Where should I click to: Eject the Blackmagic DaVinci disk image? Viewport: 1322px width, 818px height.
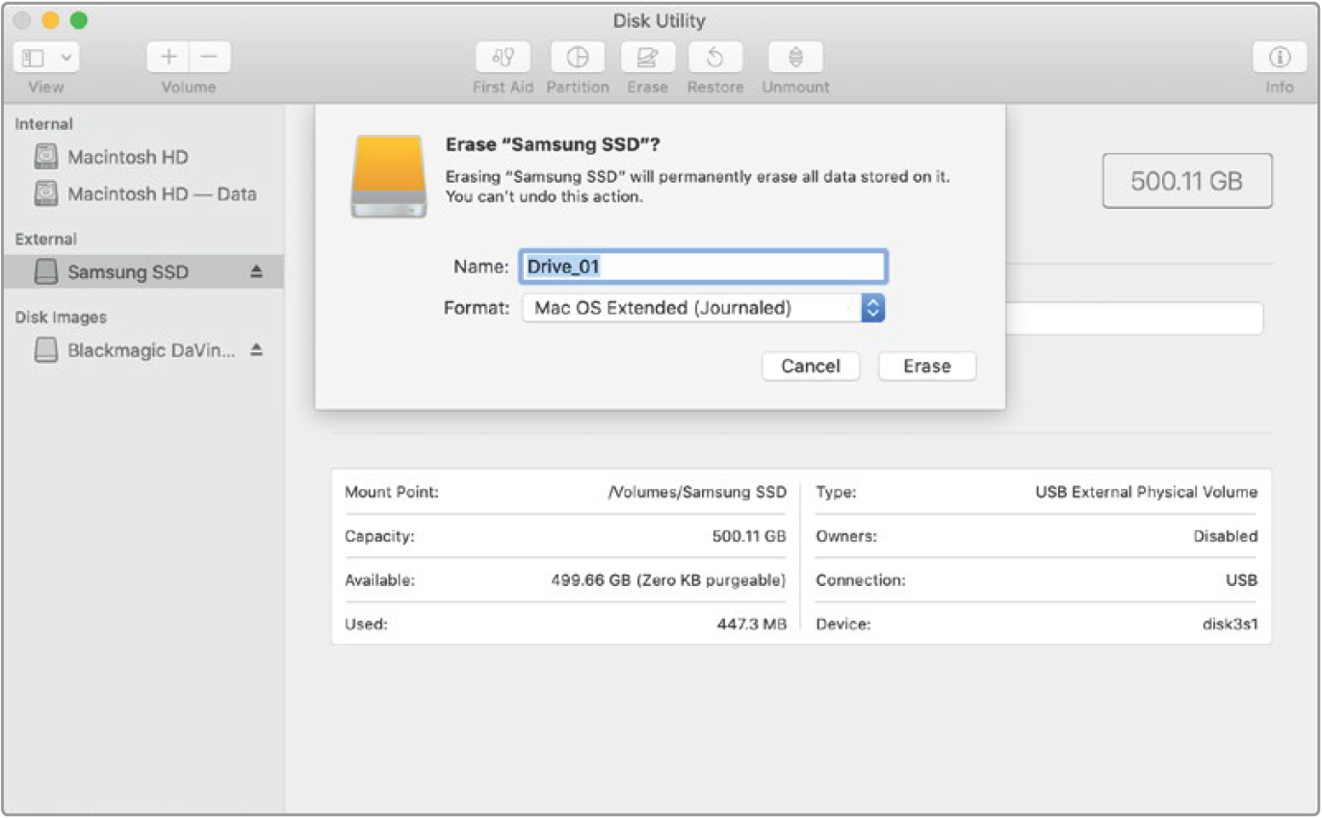(x=256, y=351)
